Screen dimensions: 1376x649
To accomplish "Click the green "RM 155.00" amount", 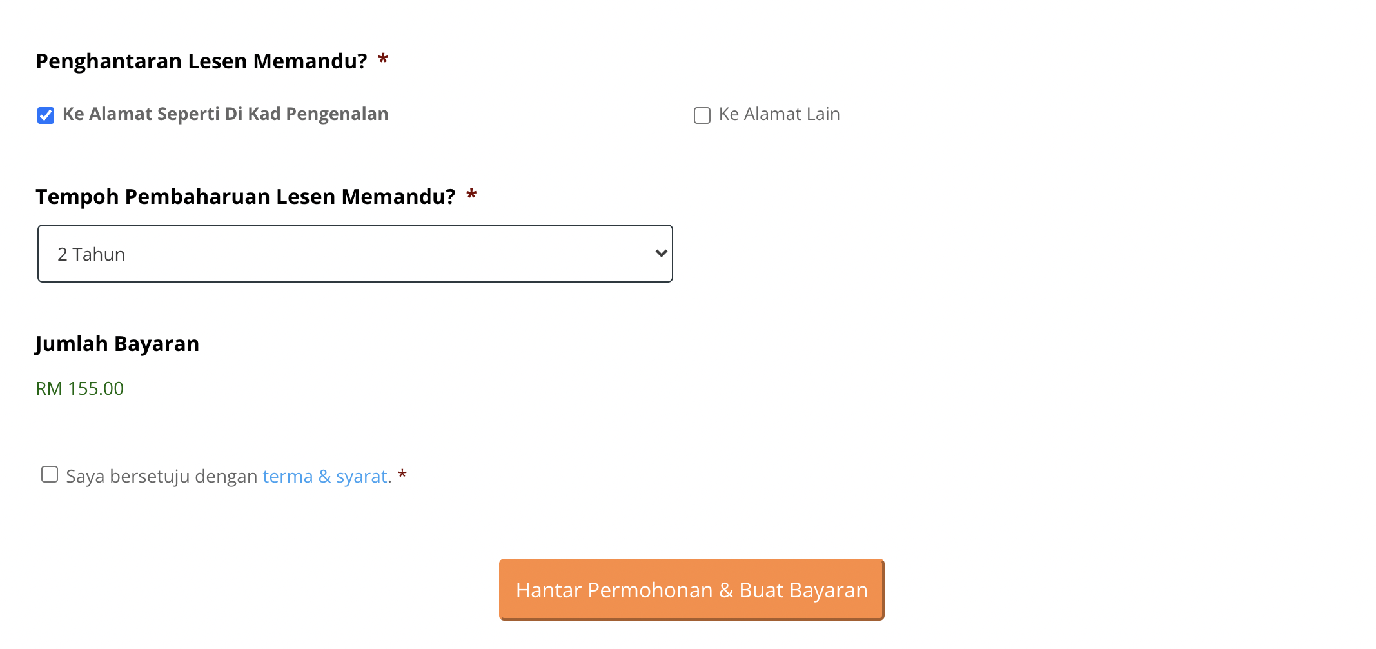I will click(79, 388).
